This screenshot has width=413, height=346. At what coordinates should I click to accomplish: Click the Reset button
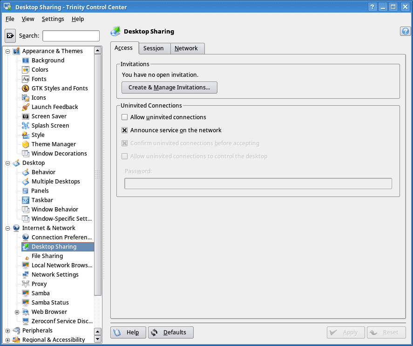tap(386, 332)
